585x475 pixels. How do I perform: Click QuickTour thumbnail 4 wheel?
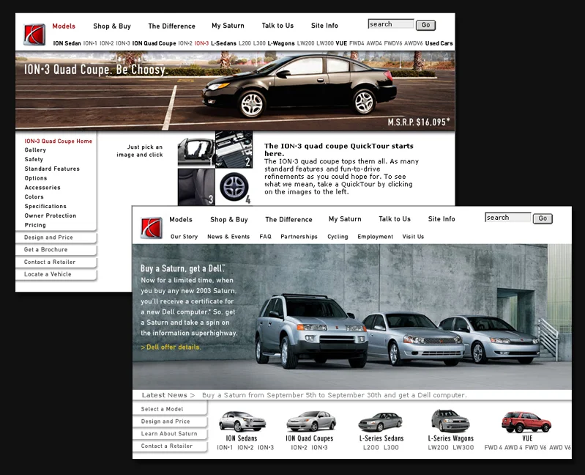coord(234,187)
